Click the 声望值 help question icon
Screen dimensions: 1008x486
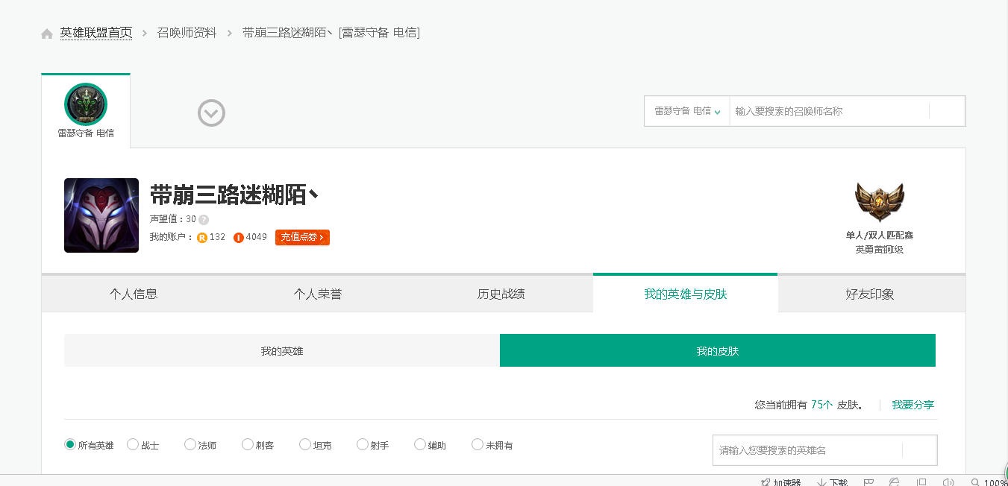click(x=204, y=220)
